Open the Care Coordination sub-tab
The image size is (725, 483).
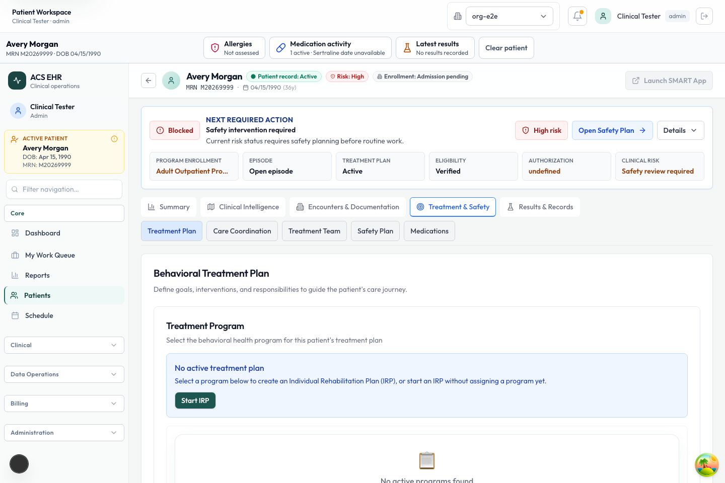[x=242, y=231]
